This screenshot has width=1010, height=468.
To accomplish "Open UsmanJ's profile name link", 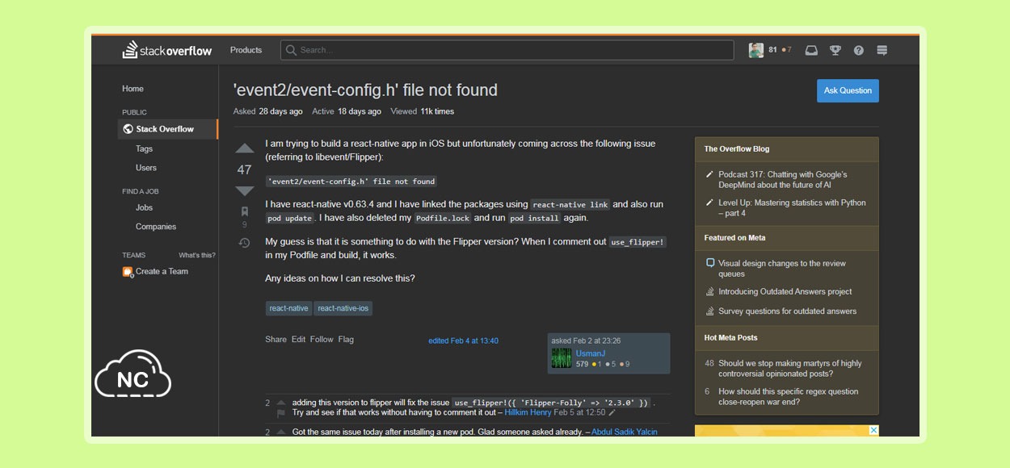I will [x=590, y=353].
